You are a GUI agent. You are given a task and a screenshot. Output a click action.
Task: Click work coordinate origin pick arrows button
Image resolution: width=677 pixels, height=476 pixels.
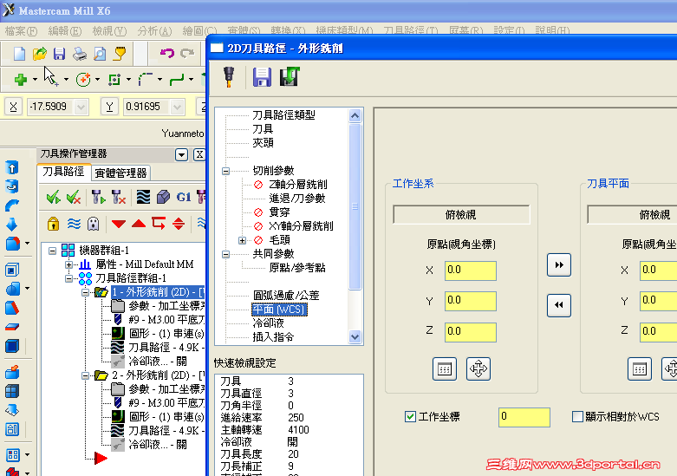pyautogui.click(x=478, y=368)
